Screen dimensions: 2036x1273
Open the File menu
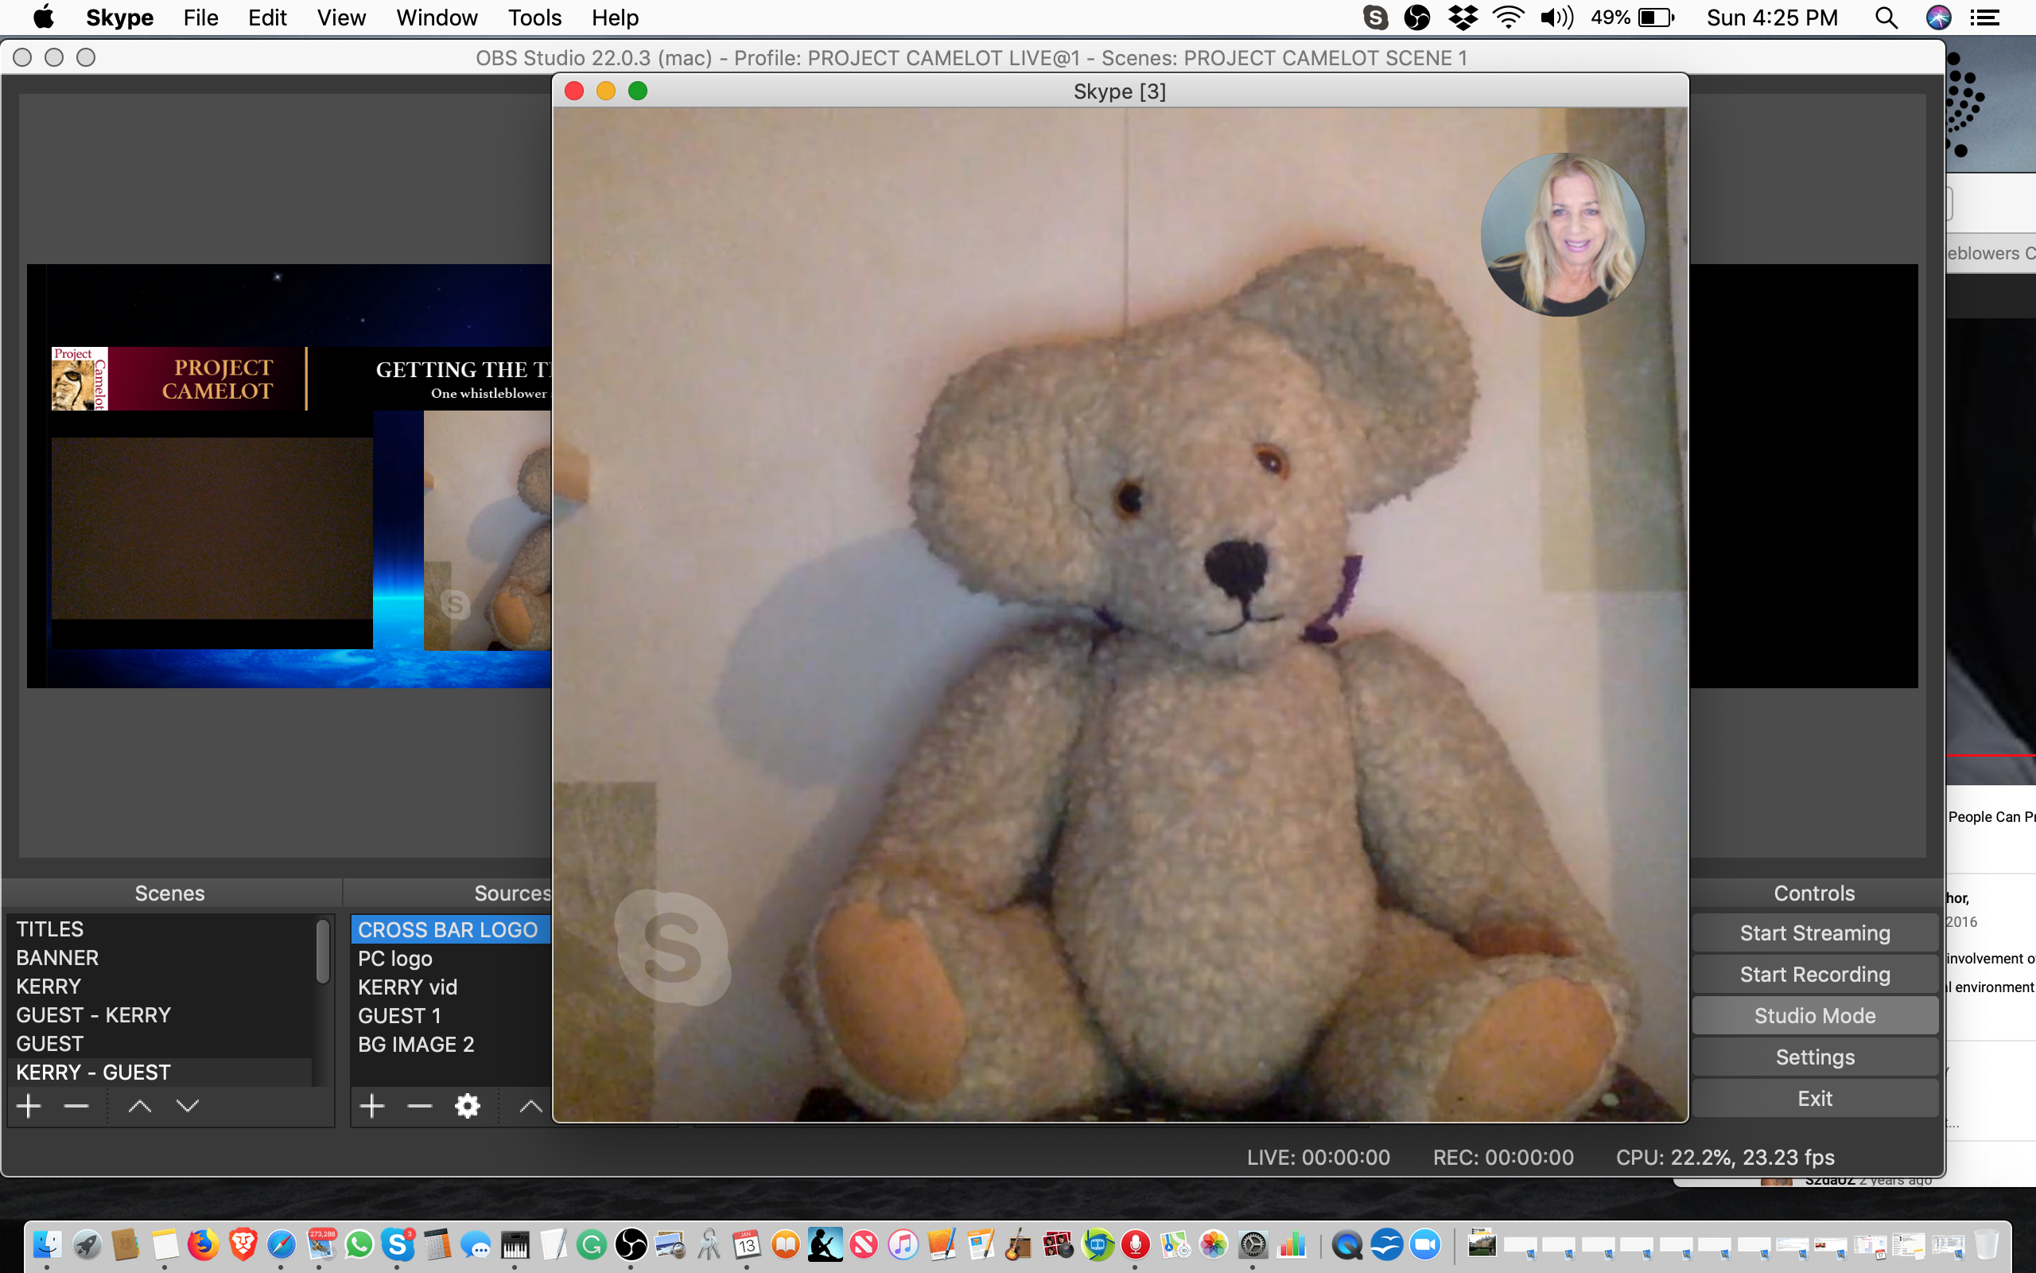201,18
